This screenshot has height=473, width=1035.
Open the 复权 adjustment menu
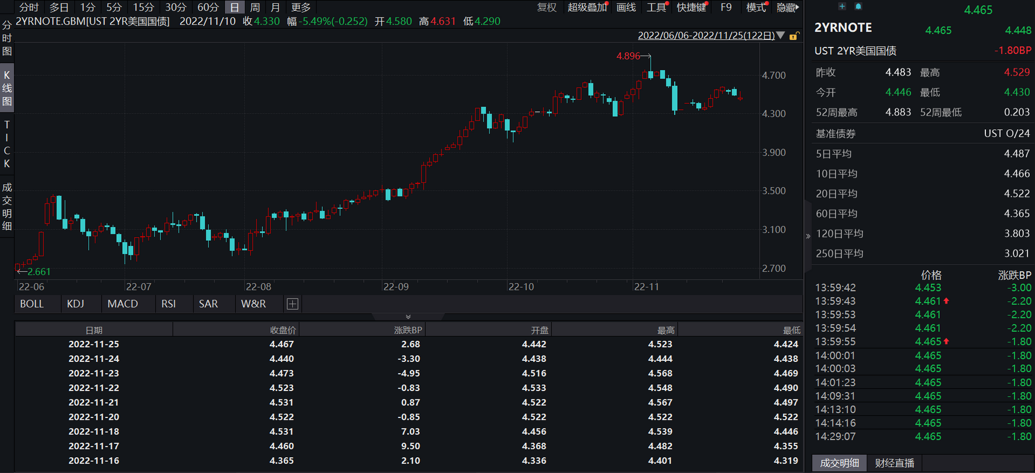tap(547, 8)
